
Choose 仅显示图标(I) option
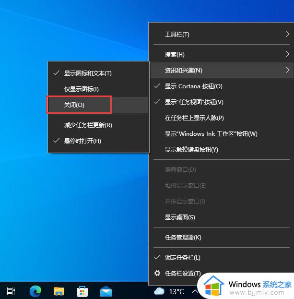pos(98,89)
